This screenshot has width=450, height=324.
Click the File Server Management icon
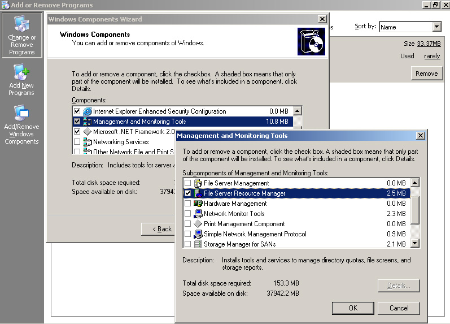click(198, 183)
